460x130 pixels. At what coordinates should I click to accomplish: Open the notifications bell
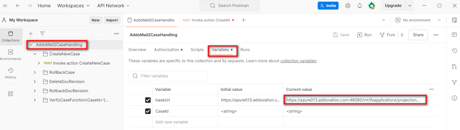point(360,6)
